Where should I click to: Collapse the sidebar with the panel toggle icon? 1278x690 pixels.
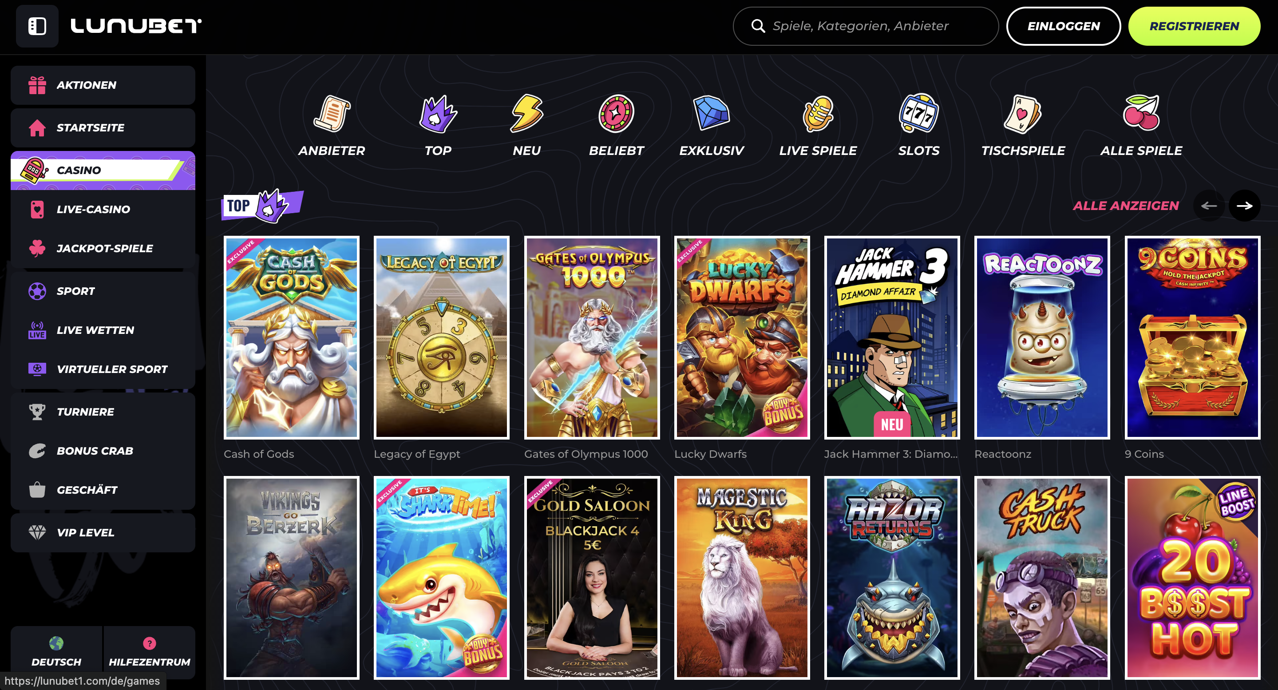click(37, 26)
